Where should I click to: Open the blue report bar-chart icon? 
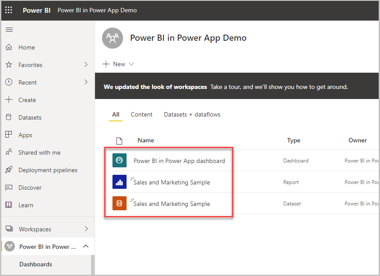(x=119, y=182)
